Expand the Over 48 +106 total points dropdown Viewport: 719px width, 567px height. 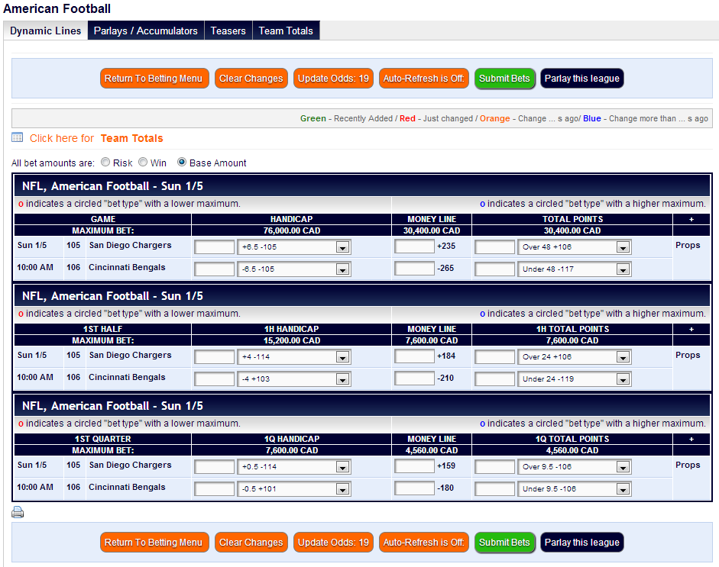pos(623,247)
